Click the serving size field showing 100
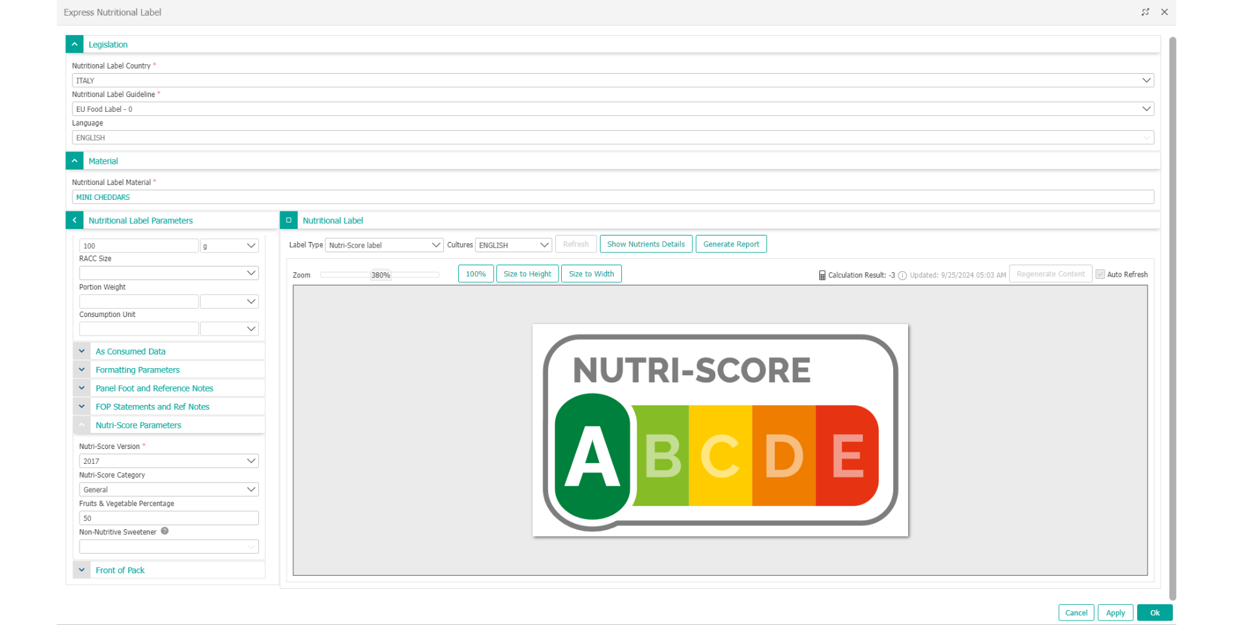The height and width of the screenshot is (625, 1233). point(139,245)
